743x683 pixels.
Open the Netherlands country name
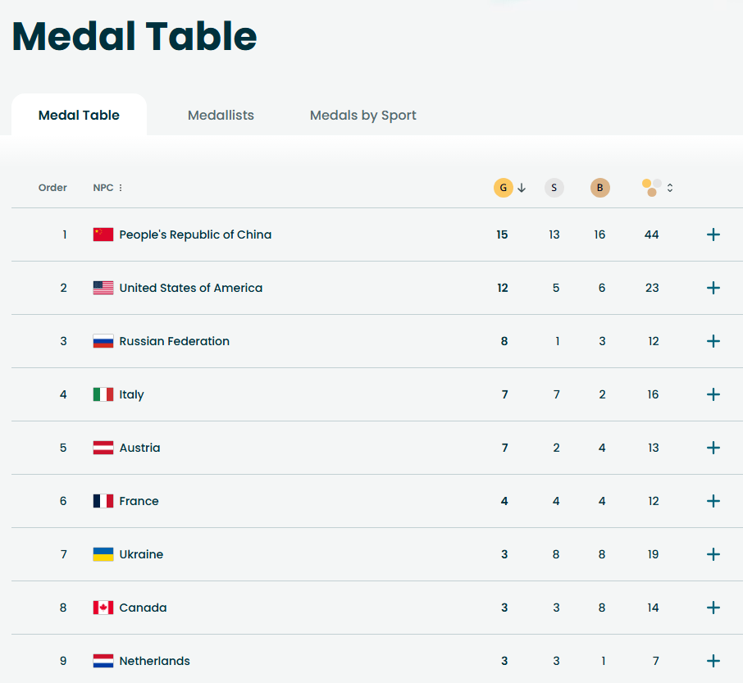[x=154, y=661]
